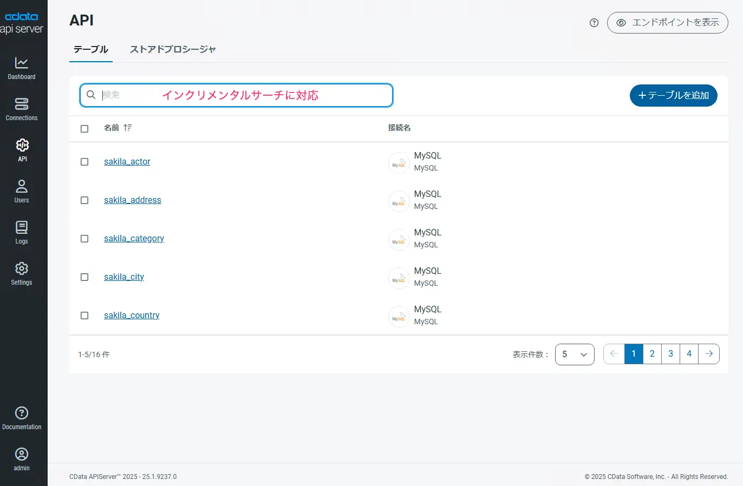Check the checkbox for sakila_country row
This screenshot has height=486, width=743.
84,315
